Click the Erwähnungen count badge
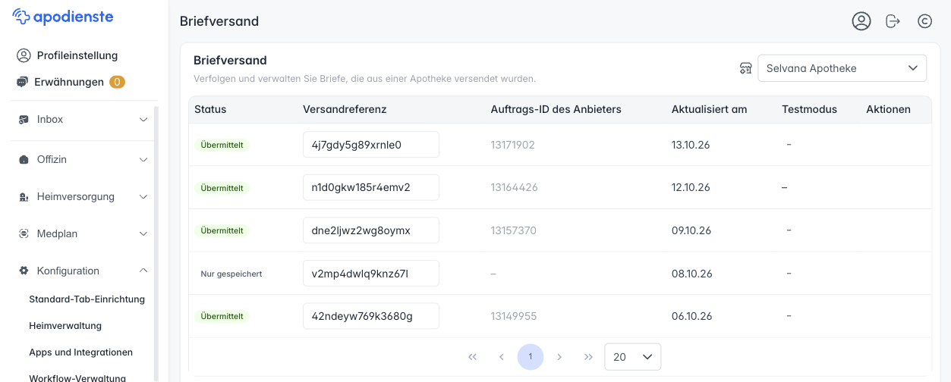Screen dimensions: 951x382 coord(117,82)
